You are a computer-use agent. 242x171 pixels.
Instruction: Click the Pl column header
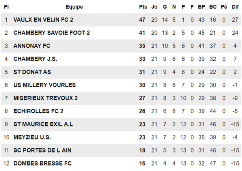tap(6, 7)
